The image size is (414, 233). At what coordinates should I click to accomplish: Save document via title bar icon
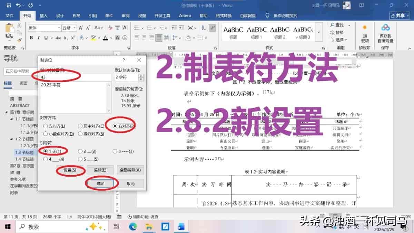click(9, 5)
